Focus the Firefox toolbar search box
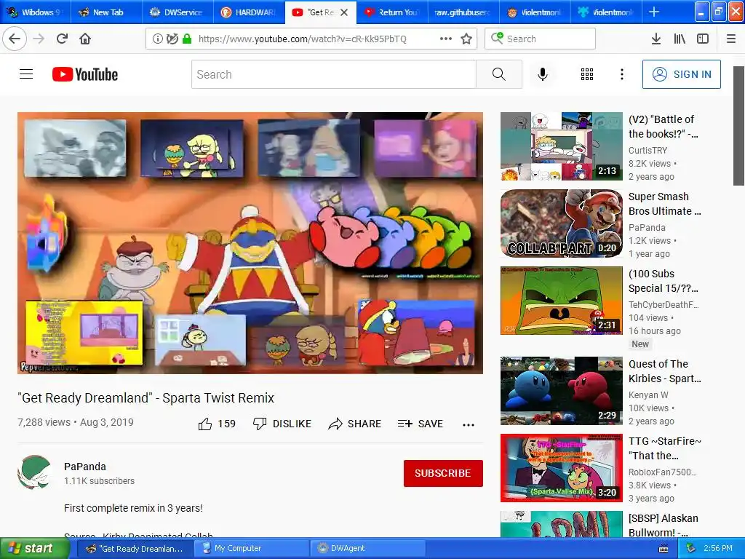Screen dimensions: 745x559 click(x=540, y=39)
